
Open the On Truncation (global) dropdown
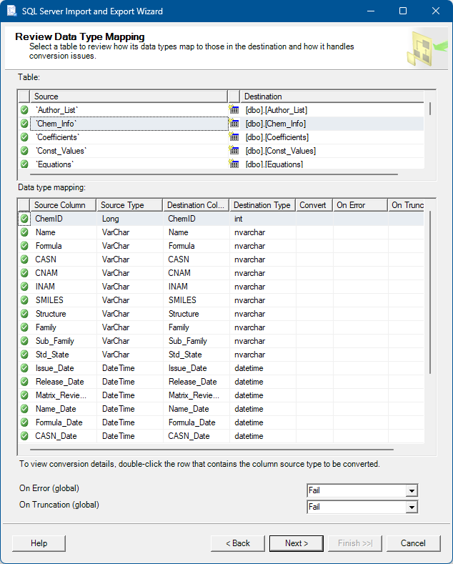pyautogui.click(x=412, y=507)
